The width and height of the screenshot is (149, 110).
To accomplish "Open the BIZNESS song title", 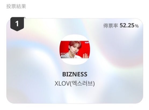I will click(75, 74).
